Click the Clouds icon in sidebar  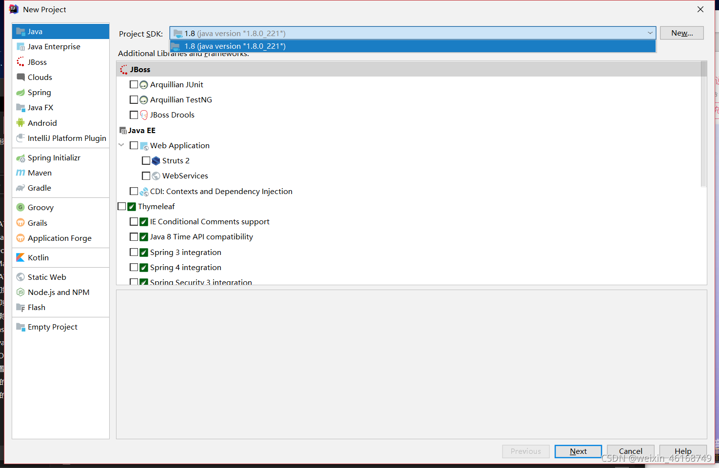[20, 77]
